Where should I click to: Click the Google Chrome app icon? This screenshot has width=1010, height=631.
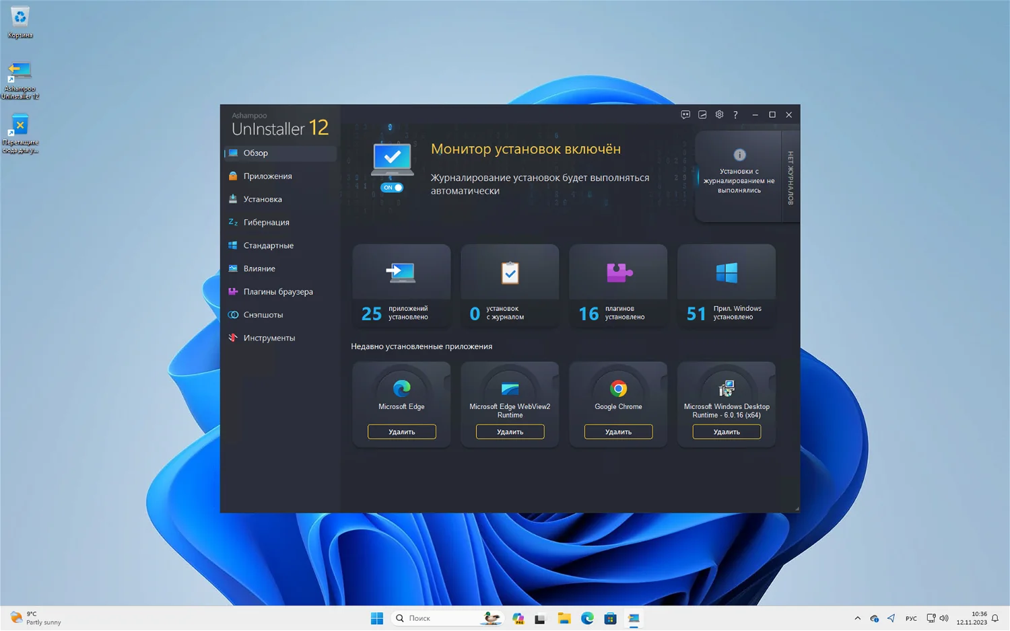(x=618, y=388)
